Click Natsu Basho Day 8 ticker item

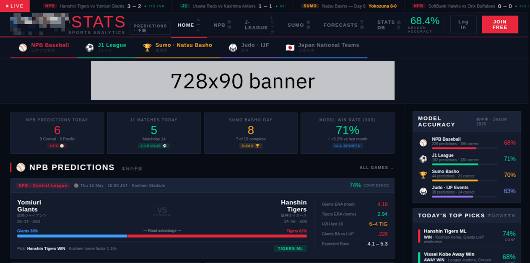[x=349, y=6]
